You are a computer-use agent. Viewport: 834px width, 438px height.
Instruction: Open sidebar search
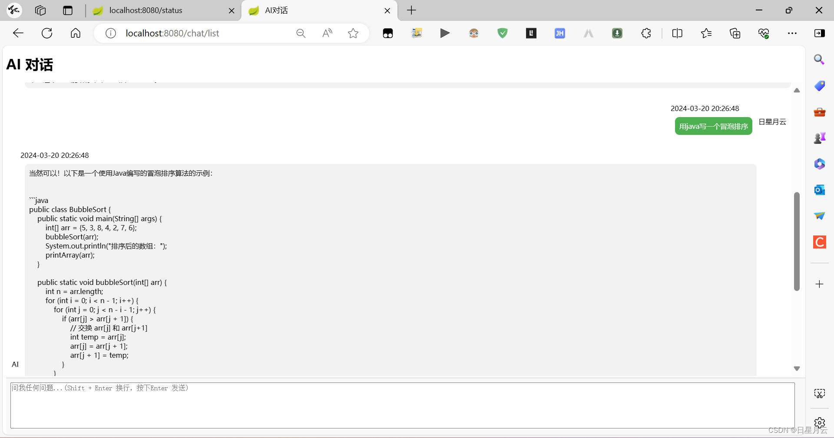[819, 59]
